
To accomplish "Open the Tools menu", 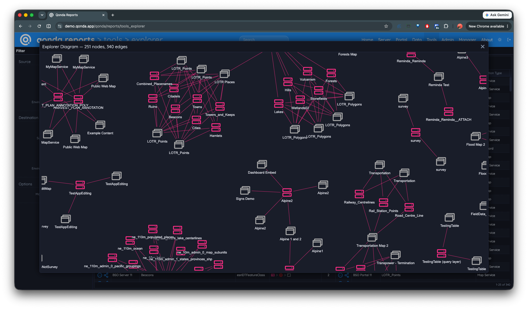I will pos(432,40).
